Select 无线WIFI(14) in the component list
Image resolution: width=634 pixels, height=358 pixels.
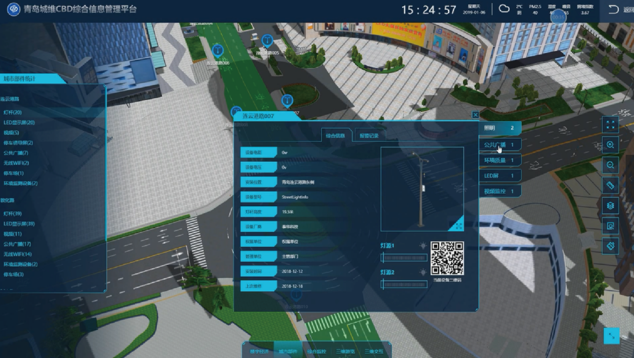tap(17, 254)
